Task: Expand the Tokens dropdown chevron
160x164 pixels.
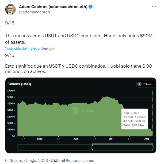Action: pos(154,84)
